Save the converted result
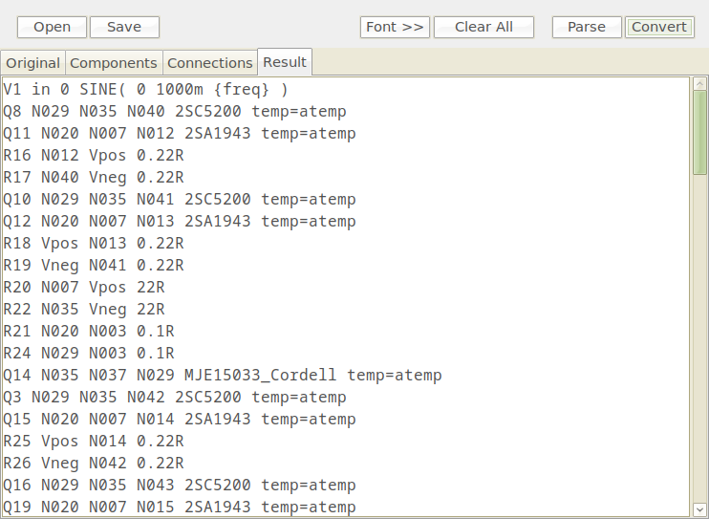This screenshot has height=519, width=709. [124, 27]
